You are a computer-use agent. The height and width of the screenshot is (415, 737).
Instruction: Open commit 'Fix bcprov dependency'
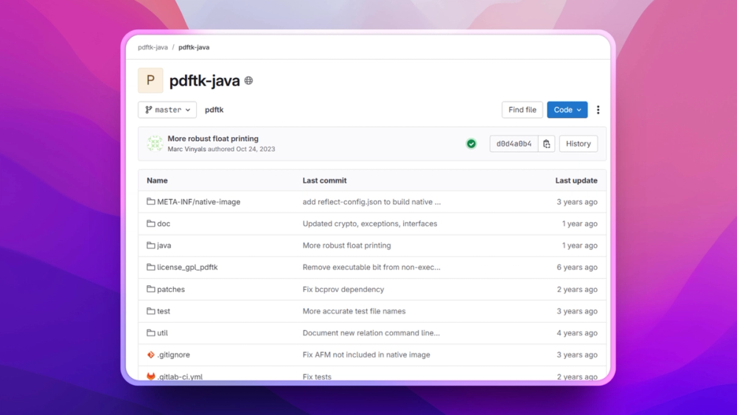tap(343, 289)
